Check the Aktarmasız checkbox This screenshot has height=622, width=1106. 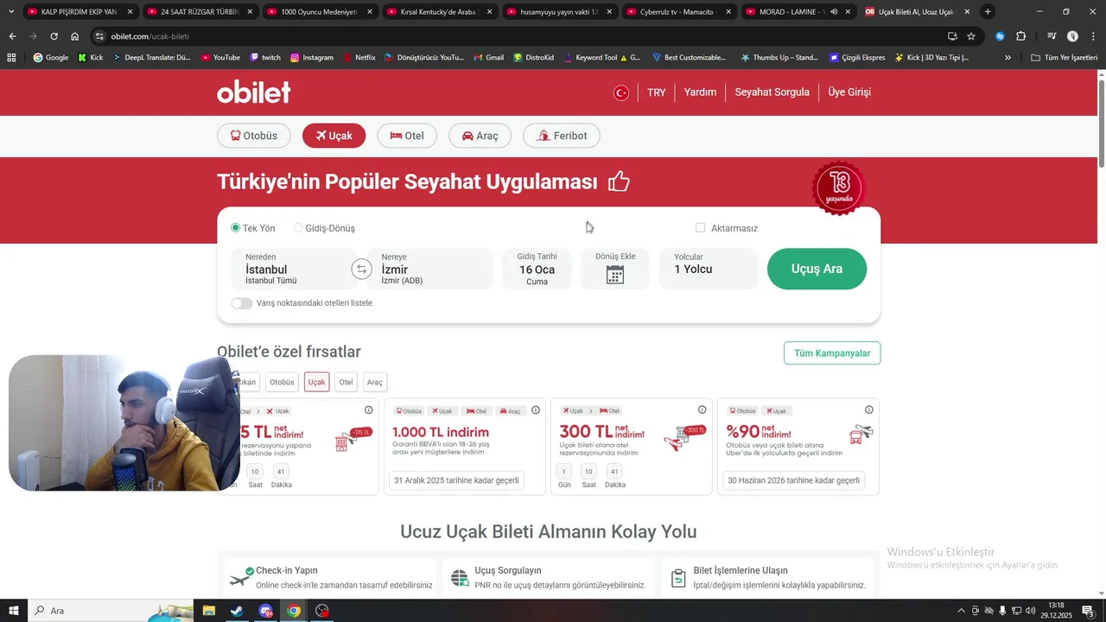point(700,228)
